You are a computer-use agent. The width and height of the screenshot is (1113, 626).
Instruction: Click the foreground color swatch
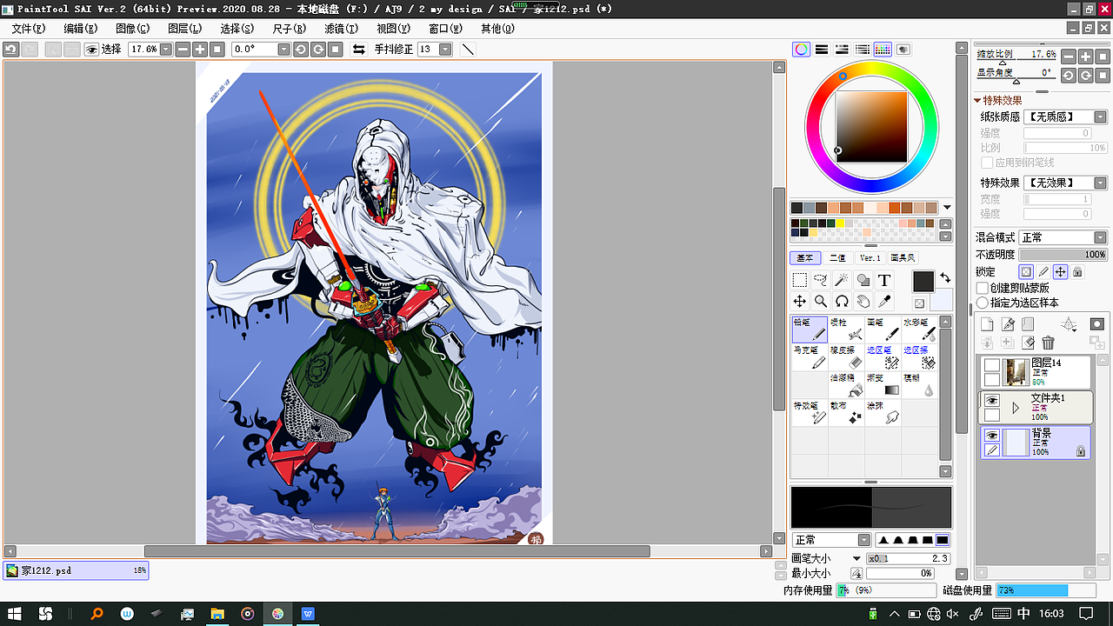[x=923, y=281]
